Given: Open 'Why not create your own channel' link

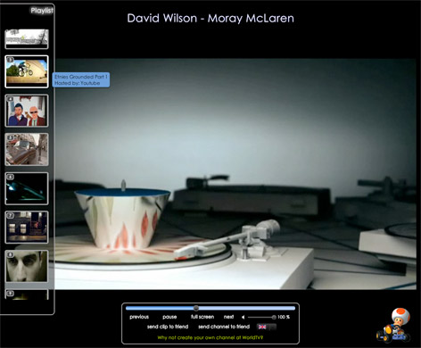Looking at the screenshot, I should click(210, 337).
